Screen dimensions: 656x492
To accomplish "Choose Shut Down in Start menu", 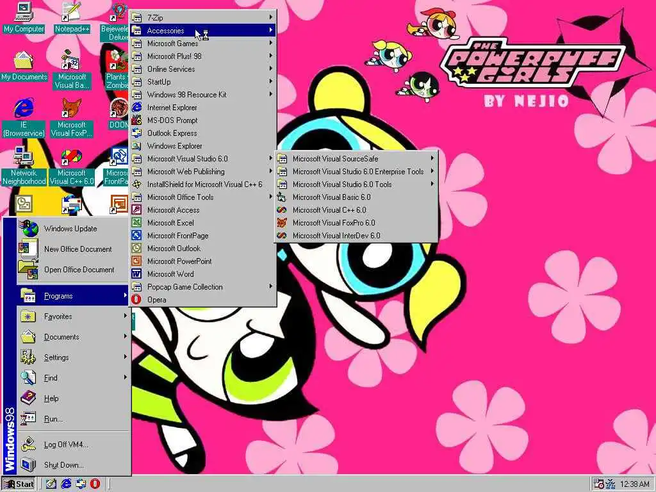I will (x=73, y=465).
